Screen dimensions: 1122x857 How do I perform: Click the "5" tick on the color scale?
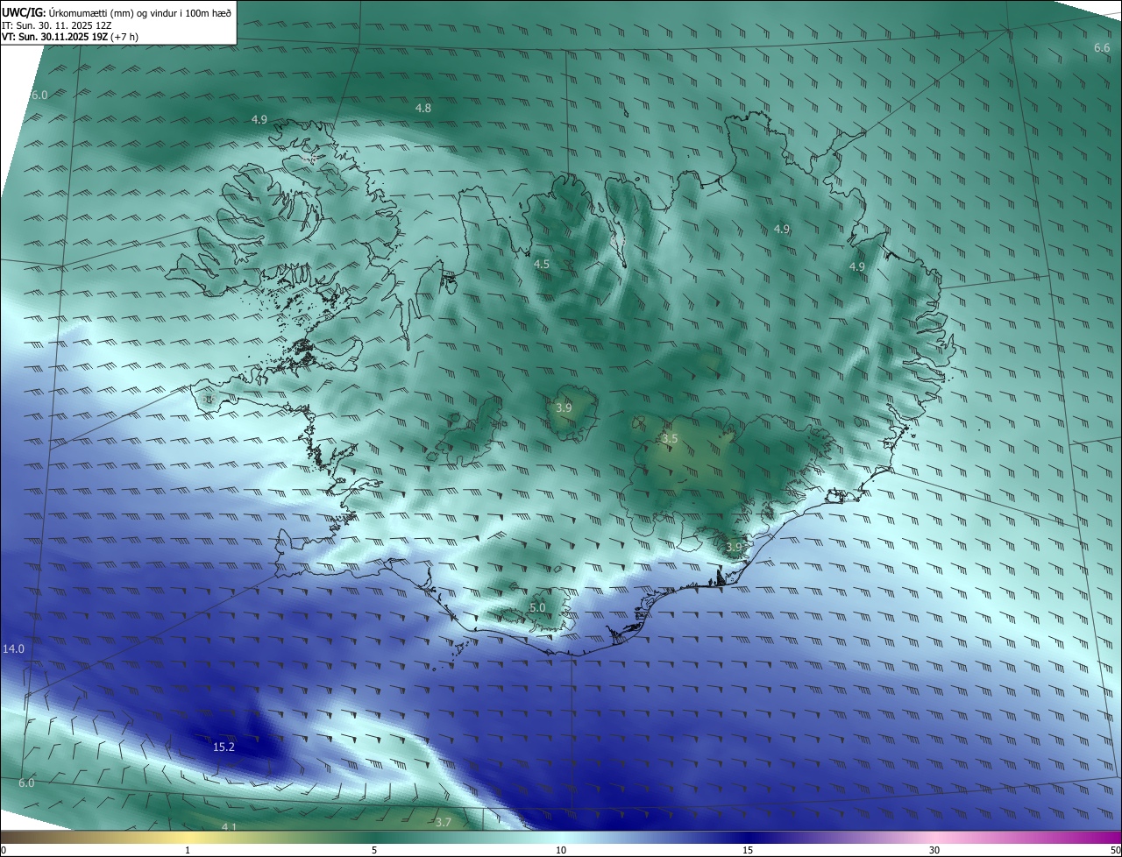pos(374,850)
